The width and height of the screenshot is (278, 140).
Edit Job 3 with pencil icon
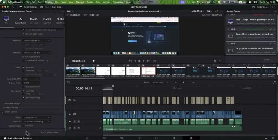coord(270,44)
